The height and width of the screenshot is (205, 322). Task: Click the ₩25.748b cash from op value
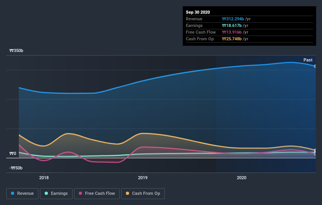coord(232,39)
